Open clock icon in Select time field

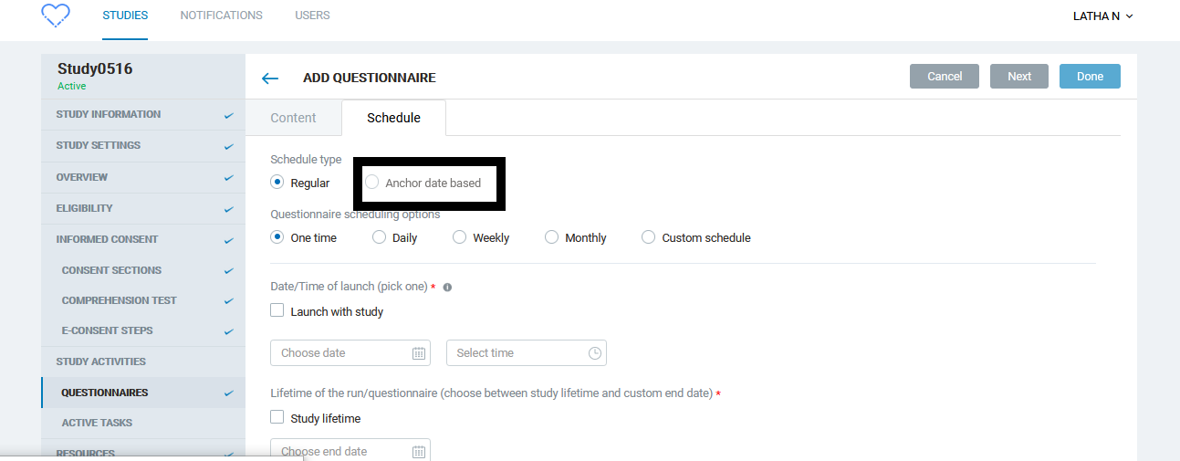point(595,353)
